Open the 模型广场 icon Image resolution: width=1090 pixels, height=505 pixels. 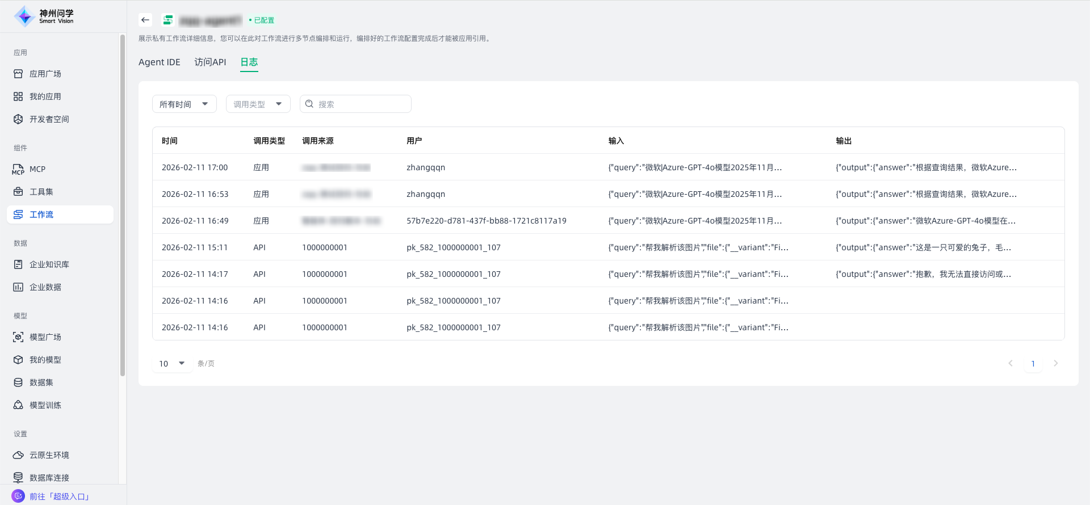click(x=18, y=337)
